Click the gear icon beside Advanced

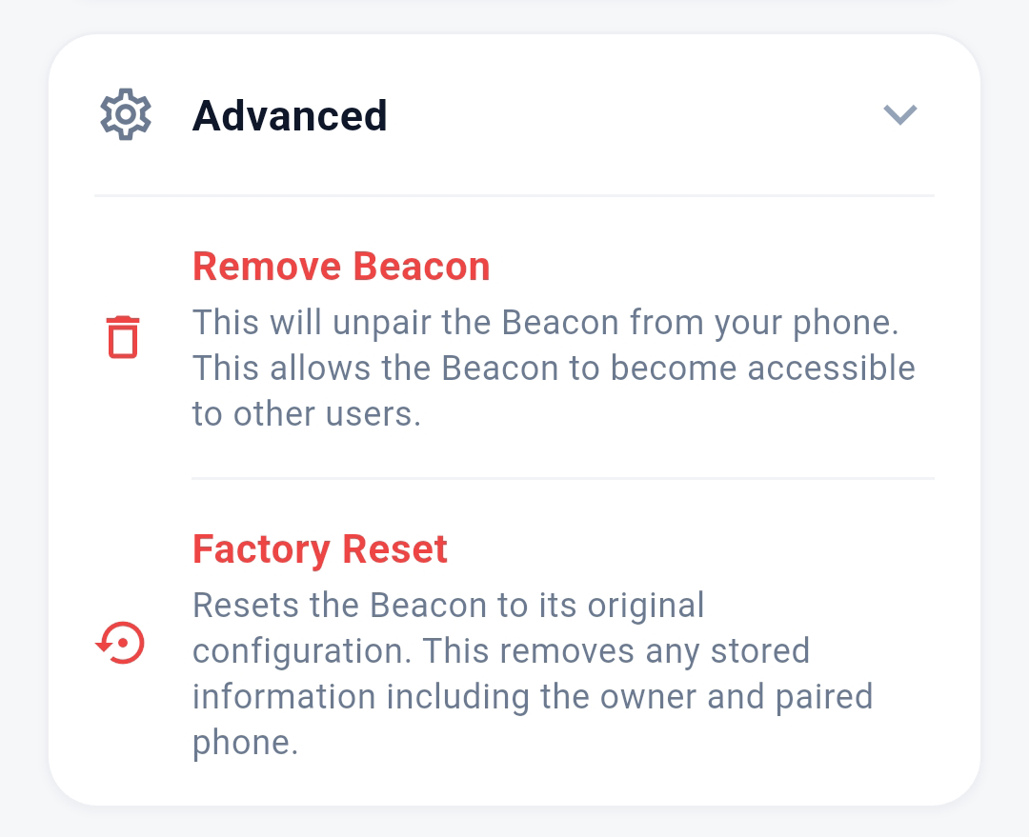click(x=126, y=114)
